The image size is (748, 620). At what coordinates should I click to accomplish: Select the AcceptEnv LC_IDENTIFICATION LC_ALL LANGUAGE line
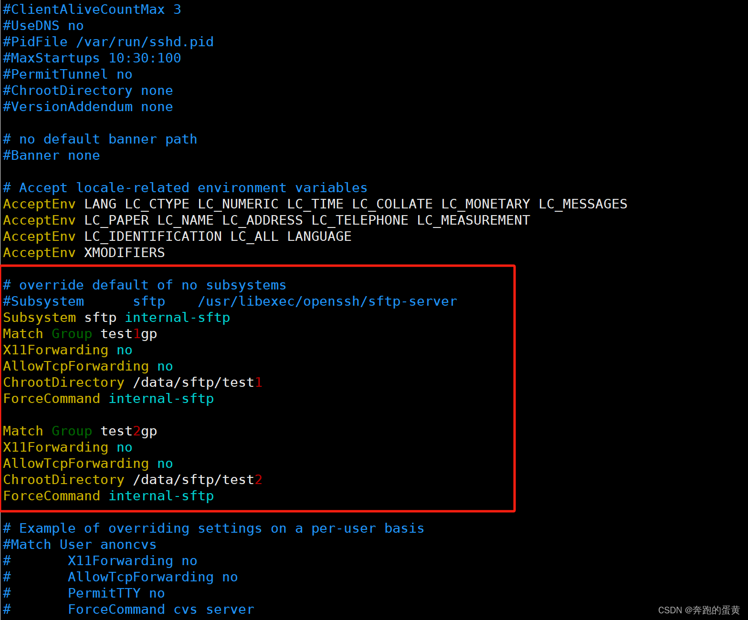177,236
